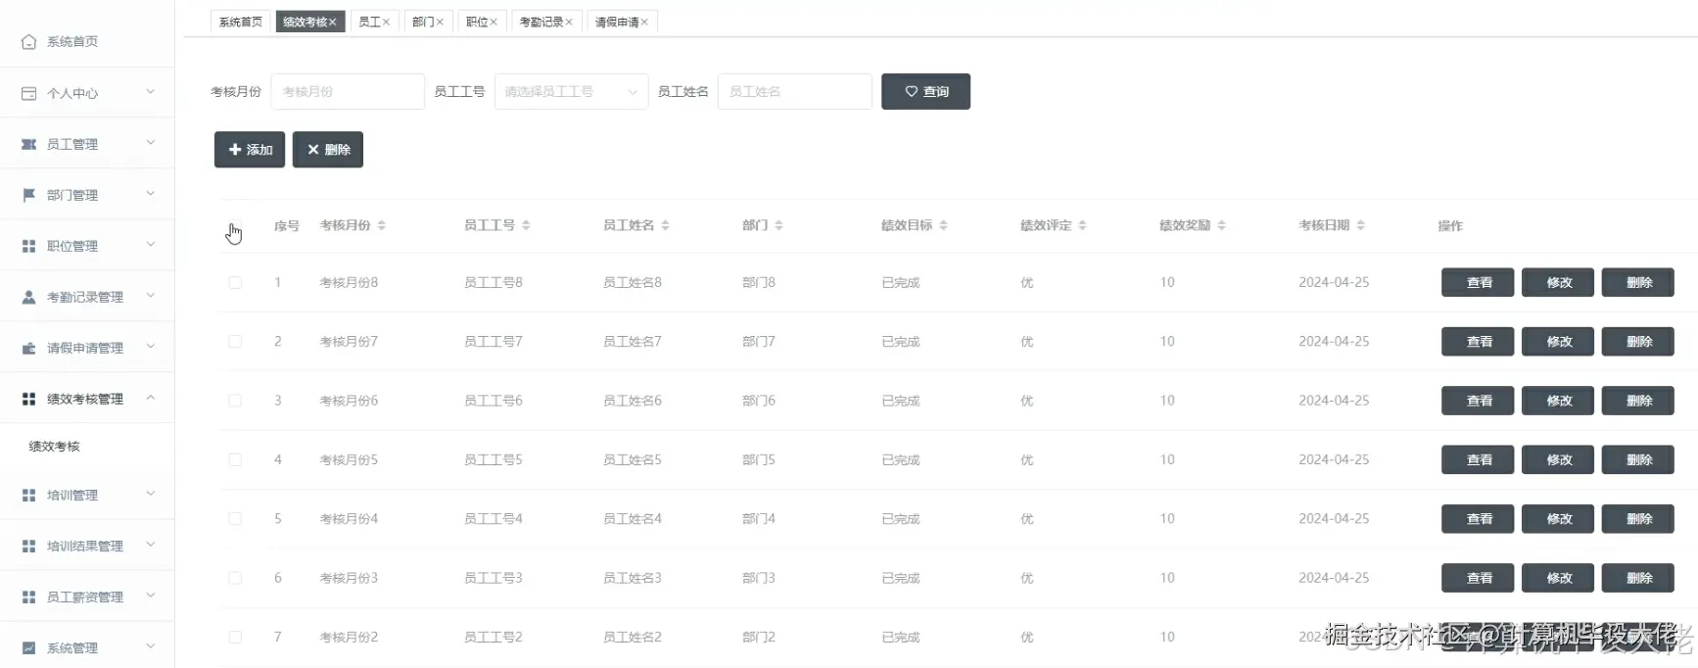
Task: Click the 查询 search button
Action: 925,91
